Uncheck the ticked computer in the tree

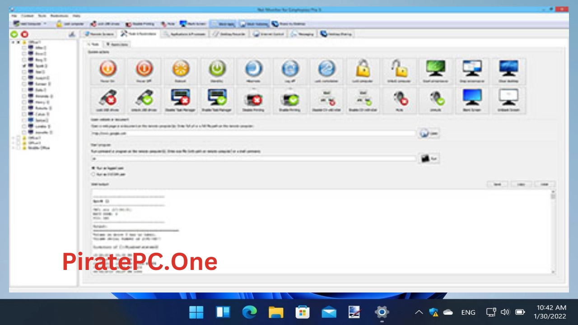[24, 66]
